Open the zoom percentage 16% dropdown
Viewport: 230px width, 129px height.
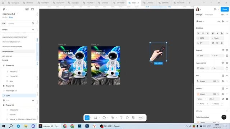pos(224,15)
